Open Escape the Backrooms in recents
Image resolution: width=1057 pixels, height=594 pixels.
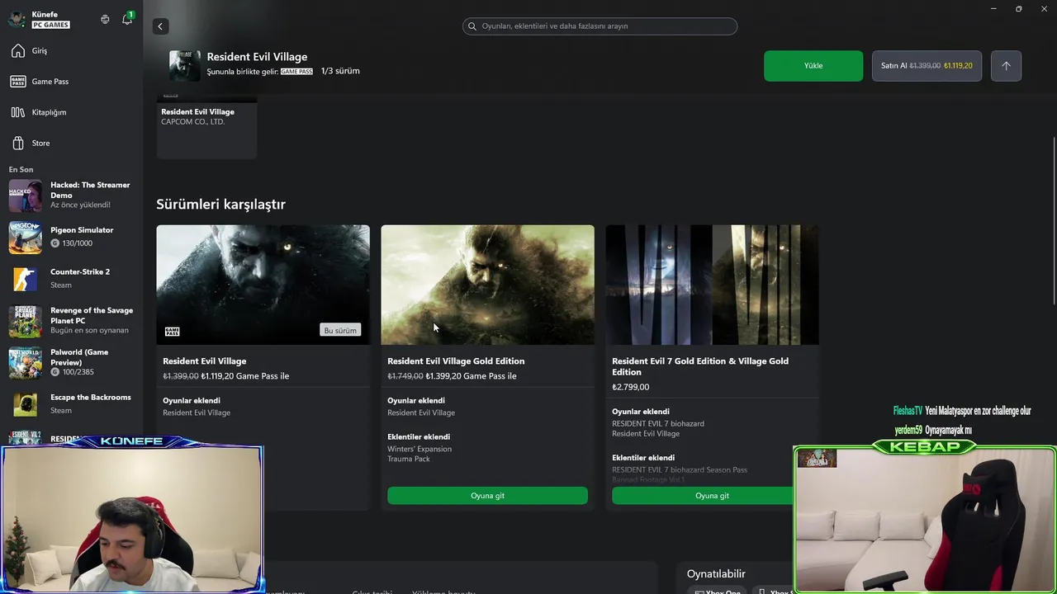(x=71, y=404)
